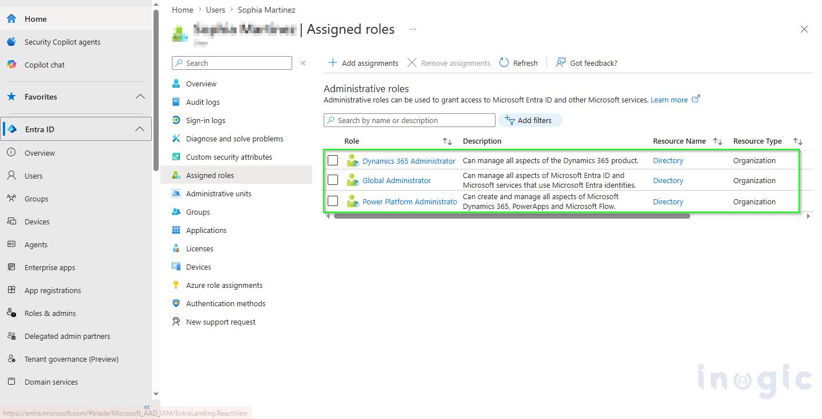
Task: Click the user Overview icon in blade menu
Action: coord(176,84)
